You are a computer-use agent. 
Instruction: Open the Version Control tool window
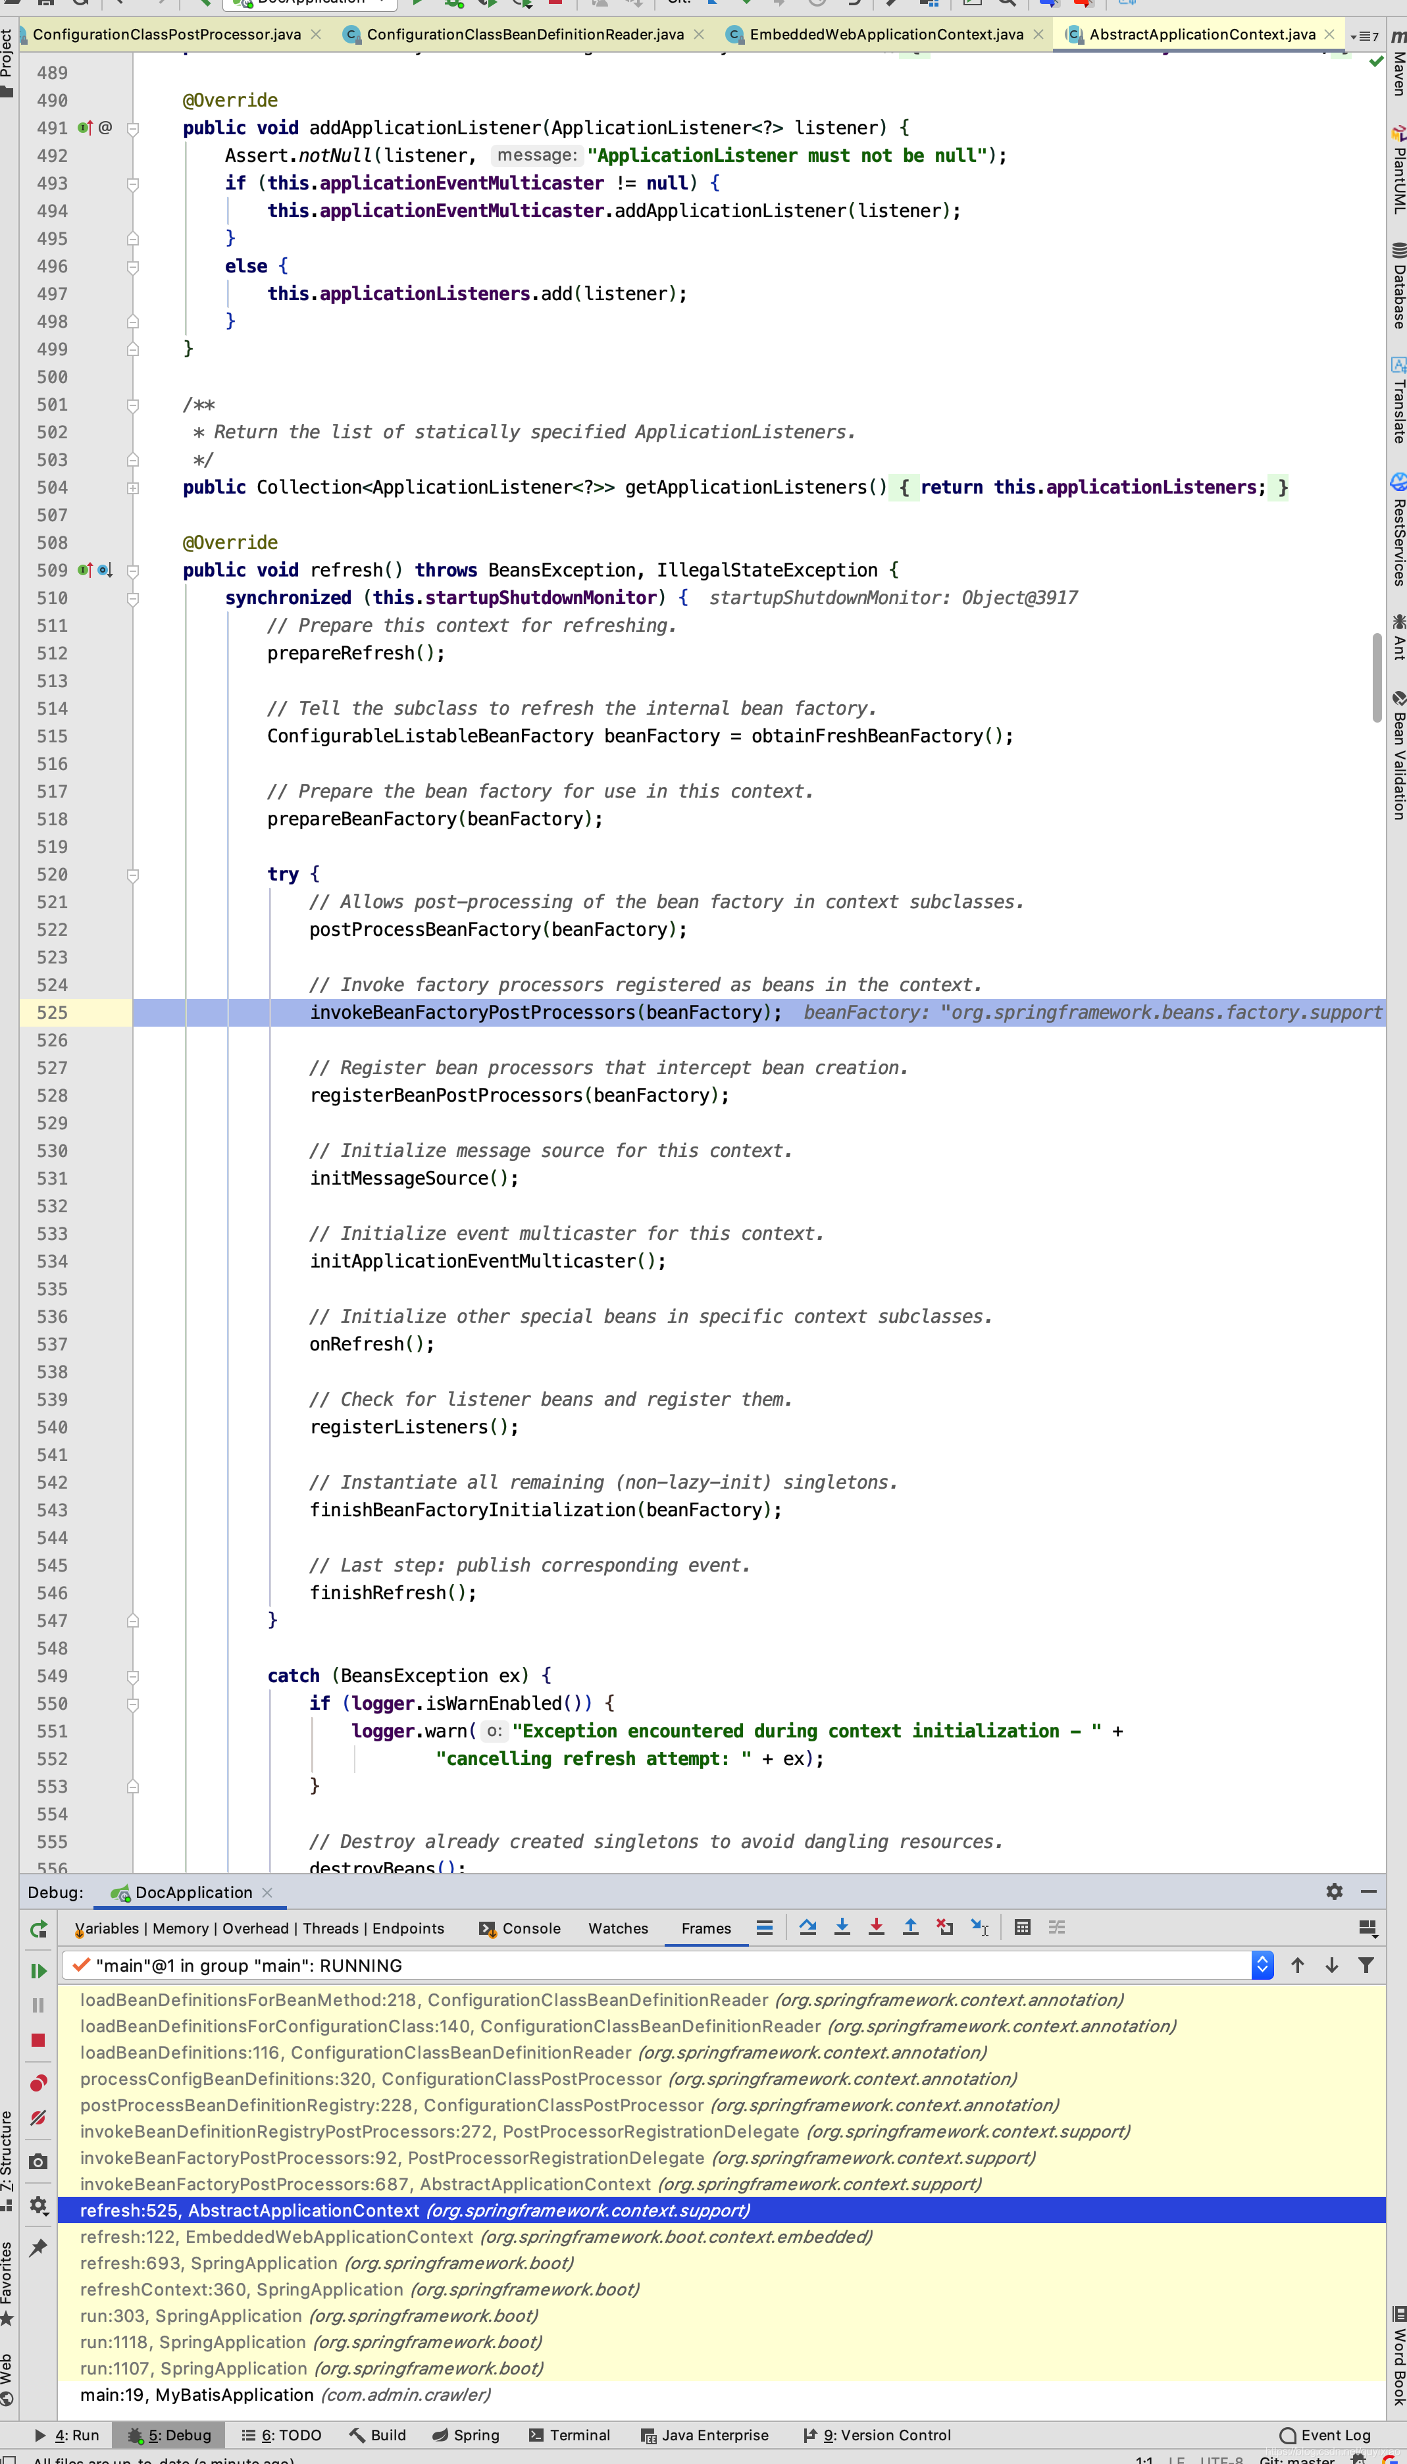[877, 2435]
